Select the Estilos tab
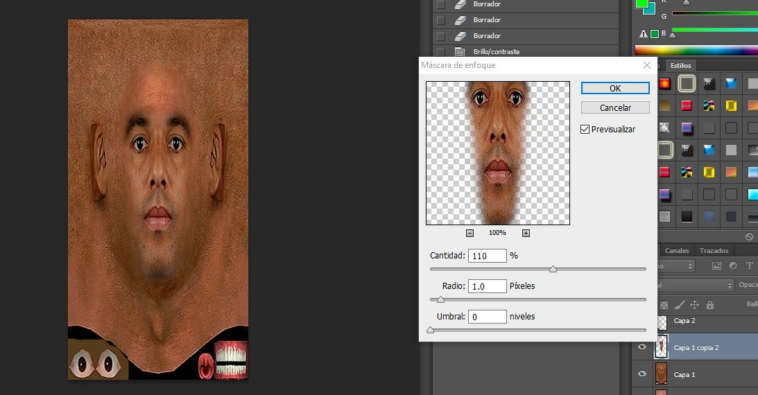 (680, 65)
